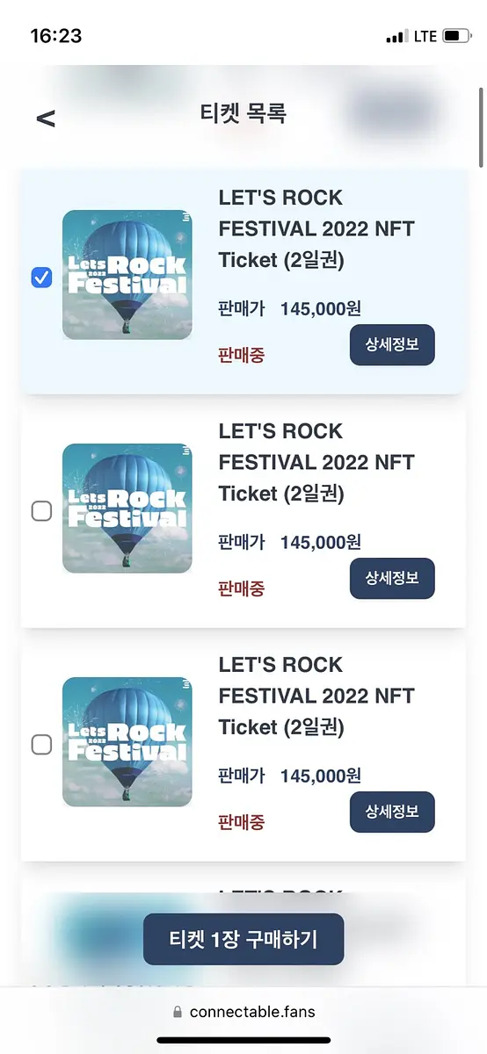This screenshot has height=1054, width=487.
Task: Open 상세정보 for the second ticket
Action: (392, 579)
